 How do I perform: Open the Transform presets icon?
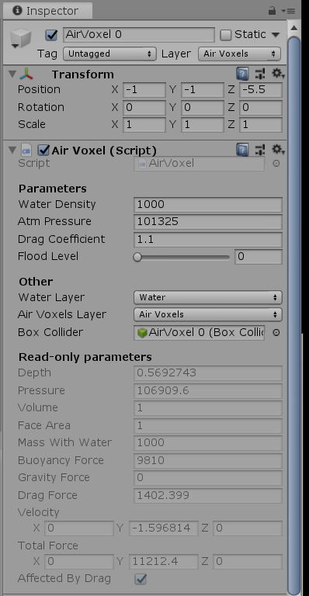click(260, 74)
